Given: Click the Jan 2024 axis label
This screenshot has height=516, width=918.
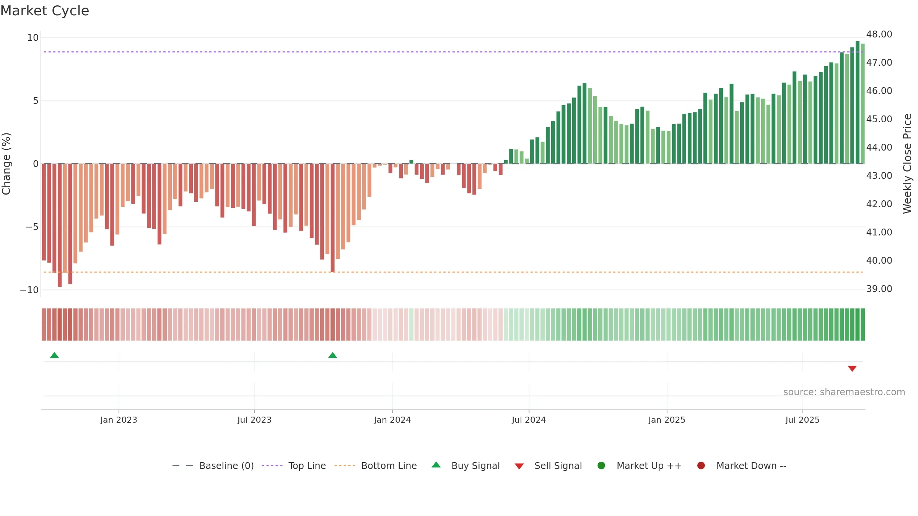Looking at the screenshot, I should (x=392, y=420).
